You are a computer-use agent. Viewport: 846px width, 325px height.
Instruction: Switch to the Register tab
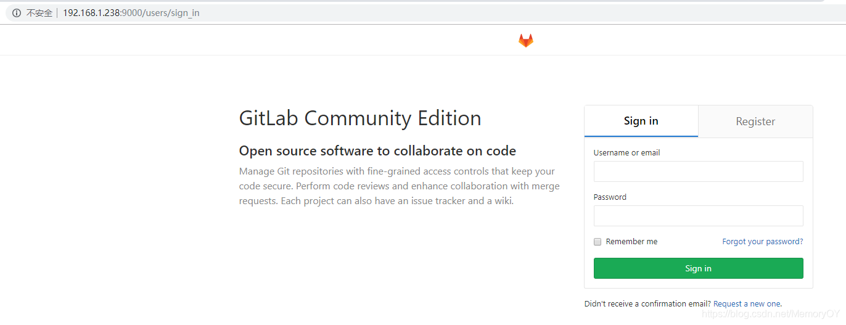coord(755,121)
